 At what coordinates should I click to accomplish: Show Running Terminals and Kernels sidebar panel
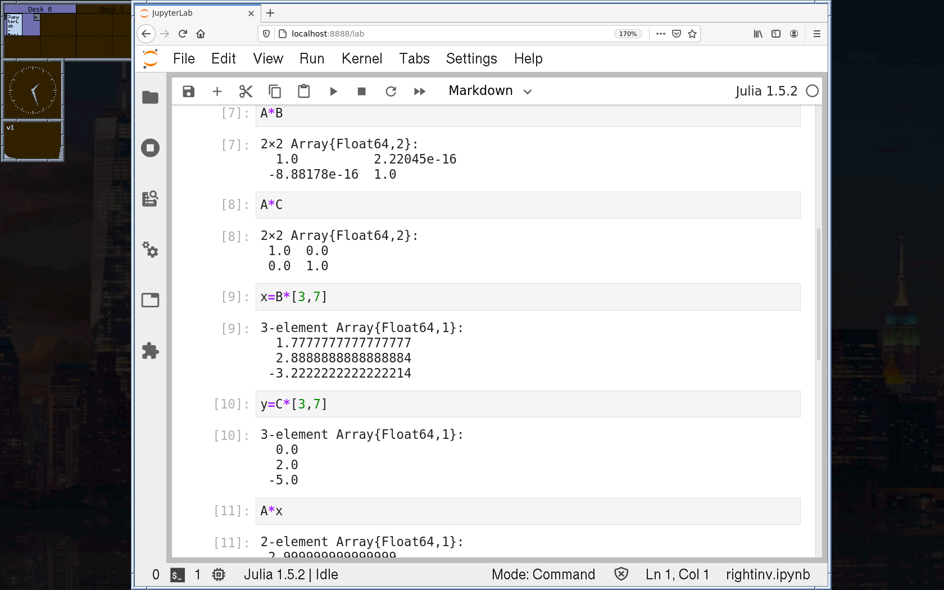150,148
